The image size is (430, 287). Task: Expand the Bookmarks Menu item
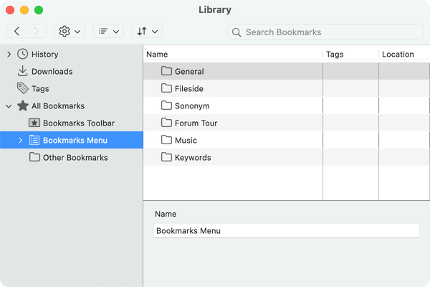21,141
